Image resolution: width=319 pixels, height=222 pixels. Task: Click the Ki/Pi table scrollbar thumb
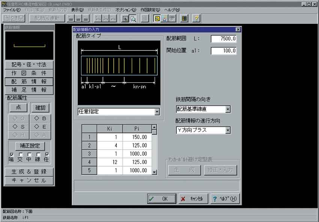click(x=154, y=132)
